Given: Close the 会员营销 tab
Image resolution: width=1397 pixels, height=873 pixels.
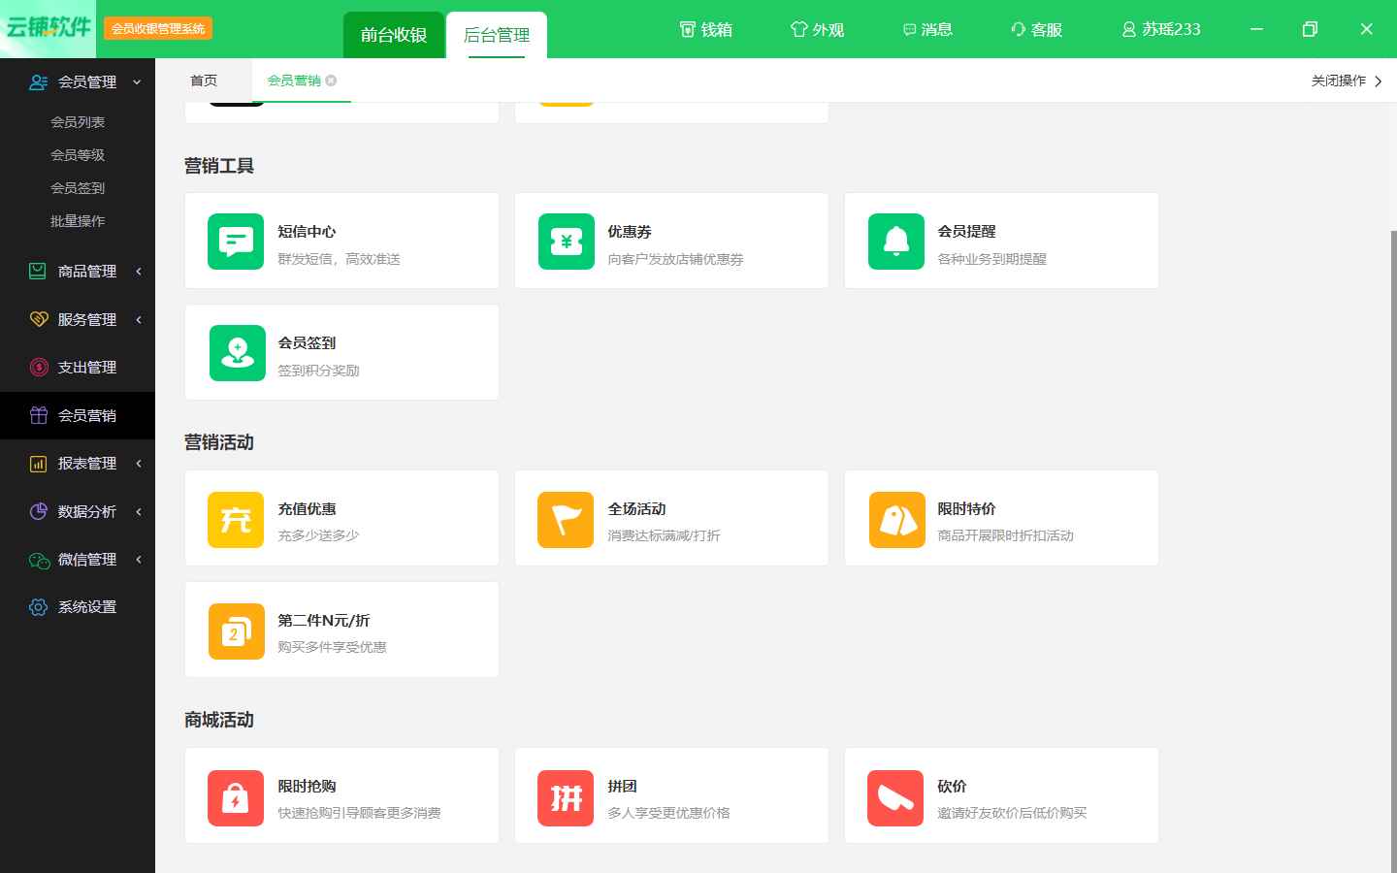Looking at the screenshot, I should [332, 81].
